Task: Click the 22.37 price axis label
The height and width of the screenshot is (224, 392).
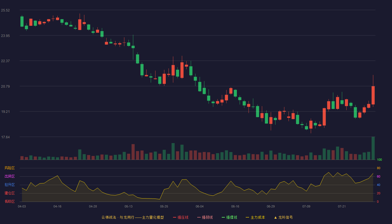Action: pos(5,61)
